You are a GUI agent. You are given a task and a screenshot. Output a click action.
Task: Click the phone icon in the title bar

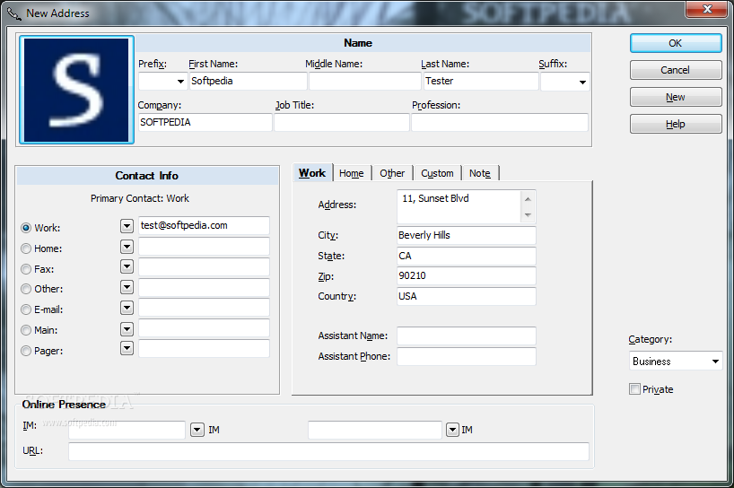[x=14, y=13]
